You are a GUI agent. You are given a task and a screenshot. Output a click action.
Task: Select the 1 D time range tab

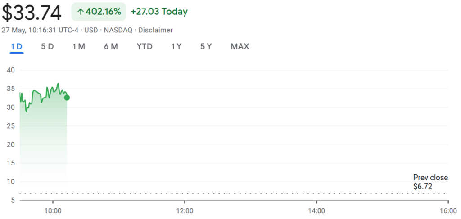(x=17, y=46)
